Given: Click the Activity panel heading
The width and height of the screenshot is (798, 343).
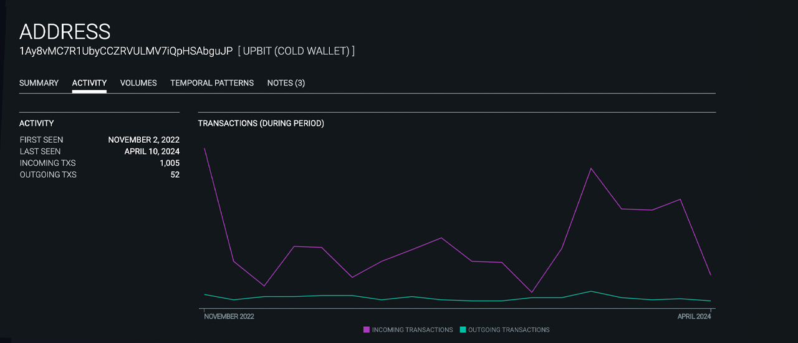Looking at the screenshot, I should [37, 123].
